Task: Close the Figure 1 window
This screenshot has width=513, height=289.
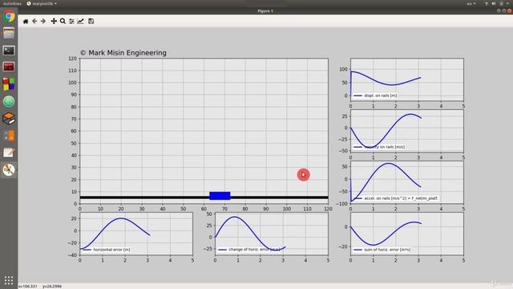Action: click(509, 10)
